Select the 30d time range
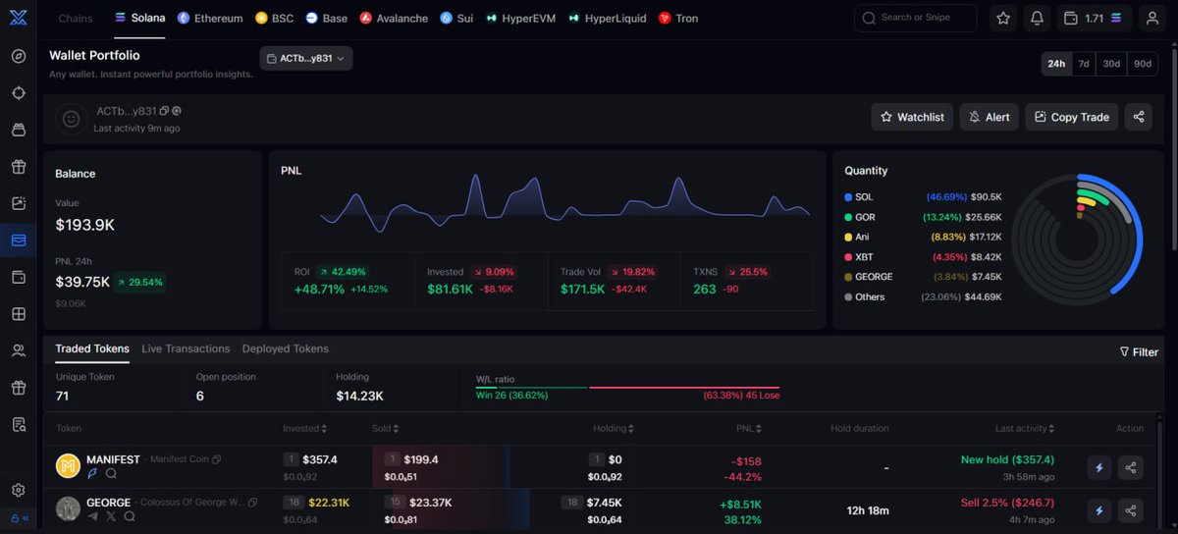 pyautogui.click(x=1111, y=64)
